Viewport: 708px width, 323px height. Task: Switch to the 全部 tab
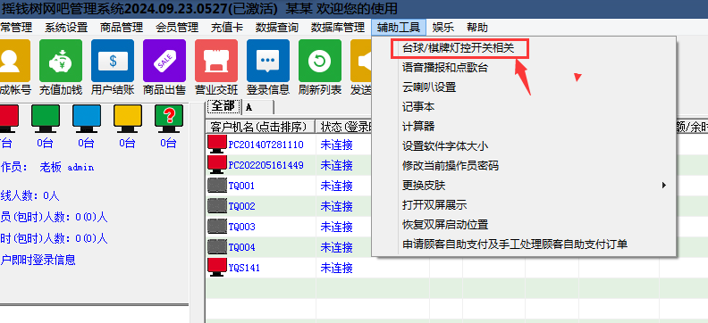click(x=223, y=106)
